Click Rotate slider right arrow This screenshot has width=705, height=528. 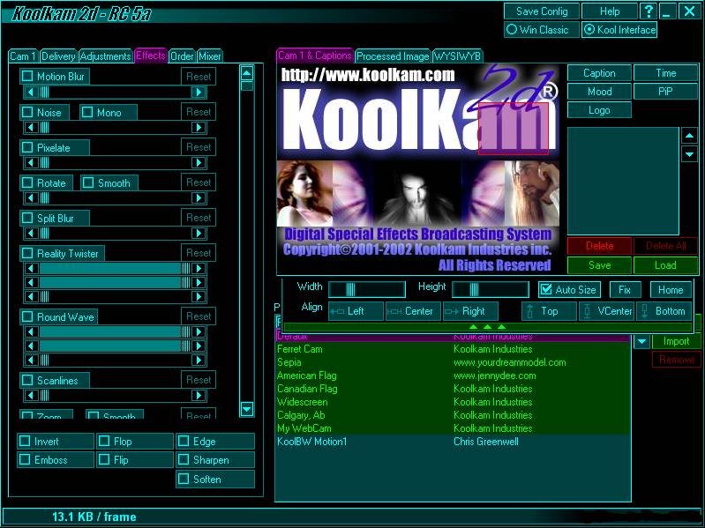click(x=199, y=198)
